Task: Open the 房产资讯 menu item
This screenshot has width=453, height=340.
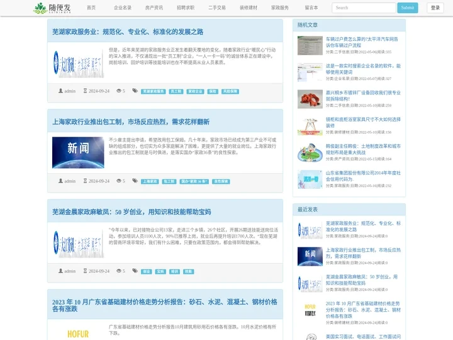Action: (154, 8)
